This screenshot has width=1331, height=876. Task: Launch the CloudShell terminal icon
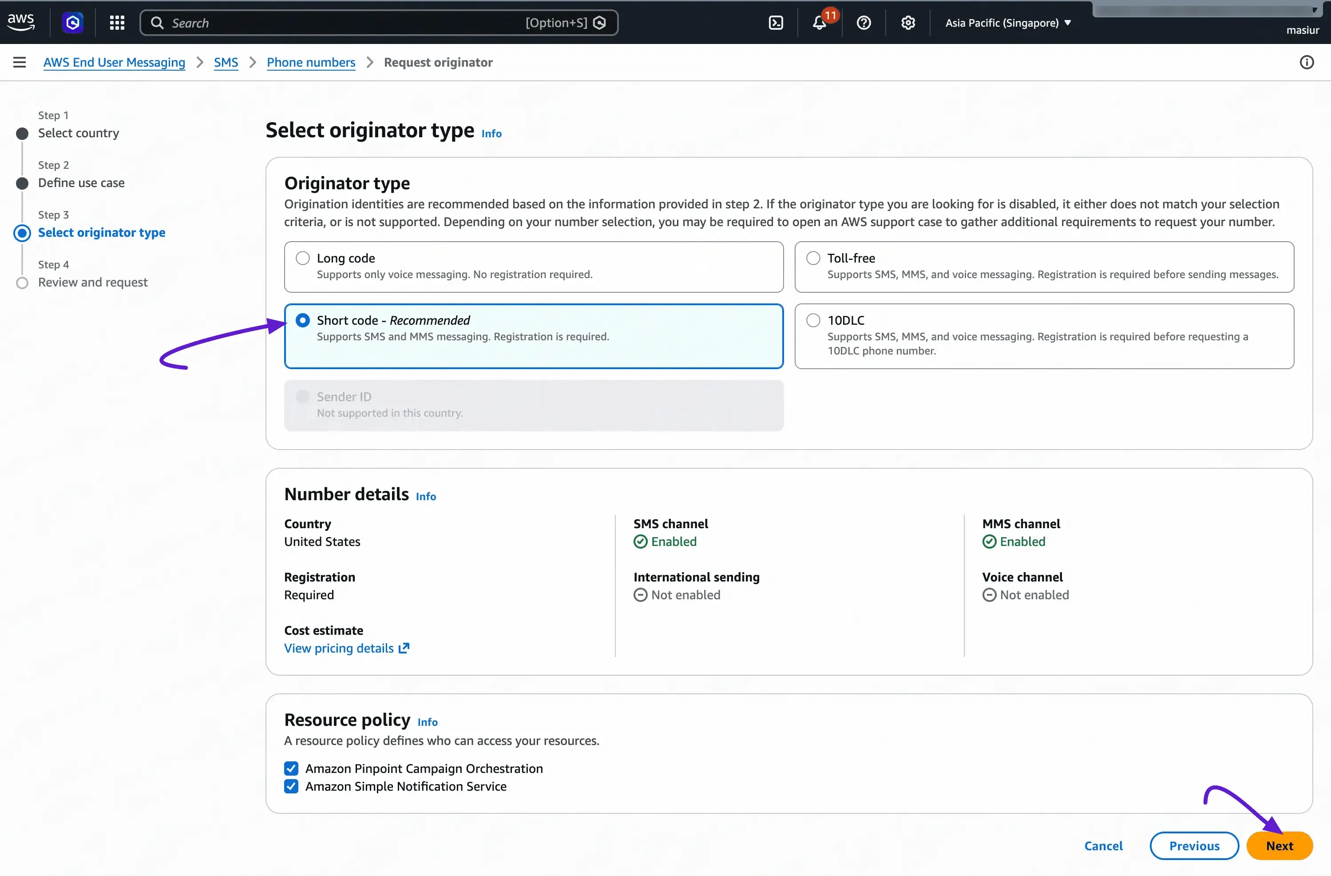776,22
